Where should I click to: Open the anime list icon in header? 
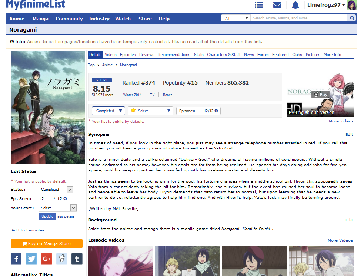click(x=258, y=5)
